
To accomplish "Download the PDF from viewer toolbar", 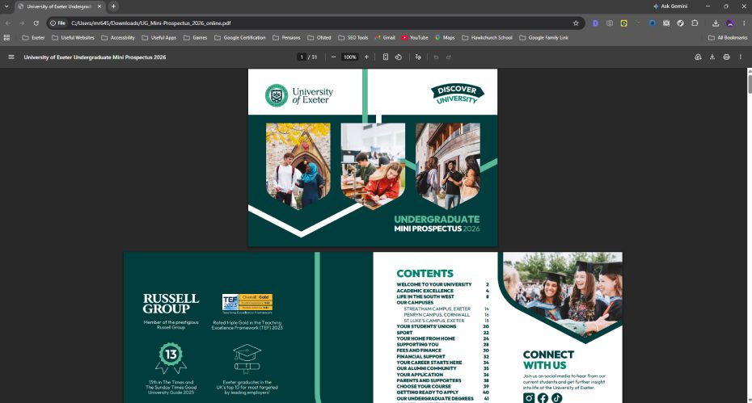I will click(712, 57).
